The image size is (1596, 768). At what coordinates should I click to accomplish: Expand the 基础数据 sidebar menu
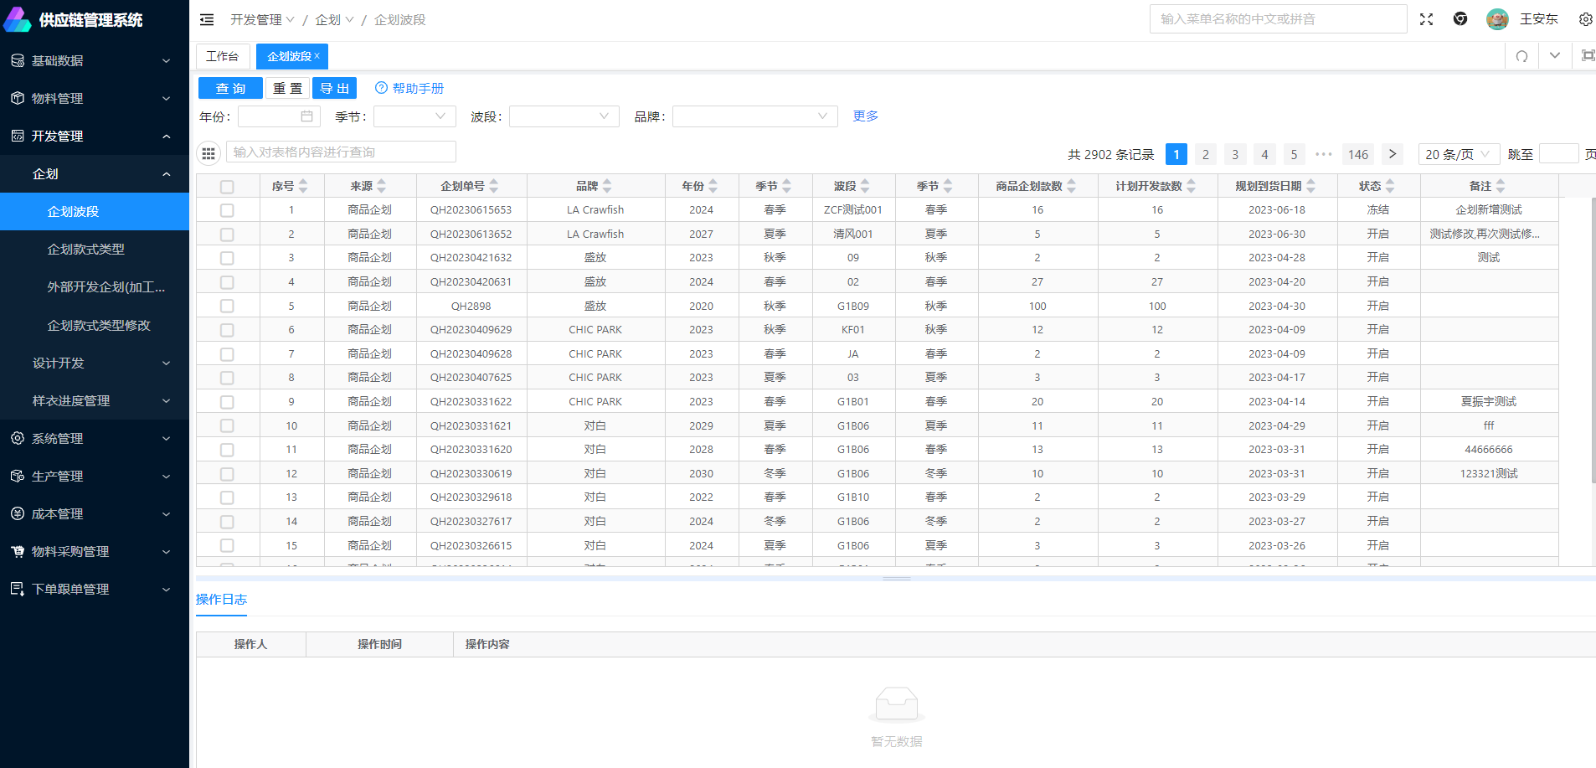[x=95, y=60]
